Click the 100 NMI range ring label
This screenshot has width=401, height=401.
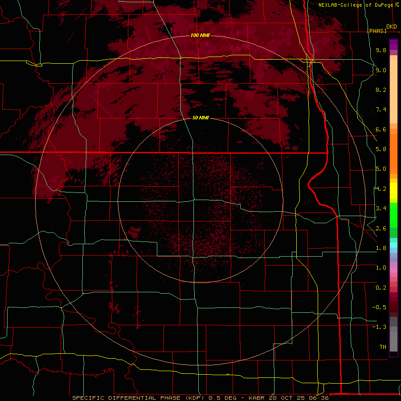coord(200,35)
